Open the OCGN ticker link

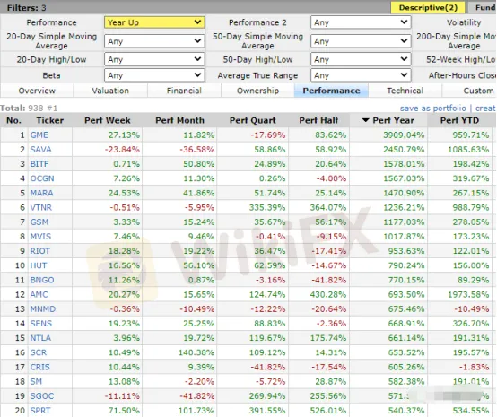pos(42,178)
